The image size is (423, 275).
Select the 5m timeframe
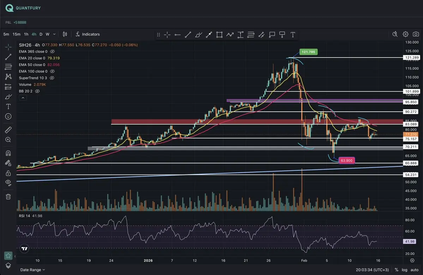(6, 34)
